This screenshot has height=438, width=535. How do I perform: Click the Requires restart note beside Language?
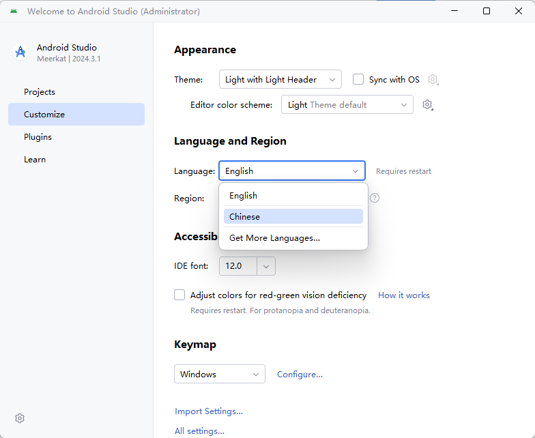coord(404,171)
